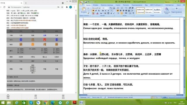187x105 pixels.
Task: Open Изменить стили menu
Action: point(167,11)
